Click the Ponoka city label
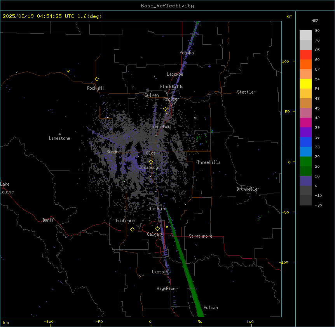335x327 pixels. tap(187, 53)
